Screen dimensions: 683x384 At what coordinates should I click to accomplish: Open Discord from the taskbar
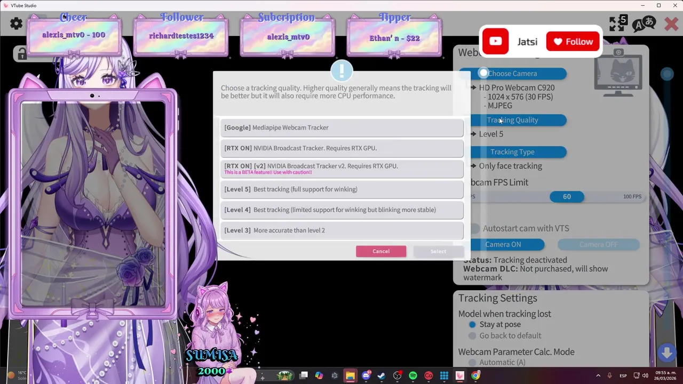(366, 375)
